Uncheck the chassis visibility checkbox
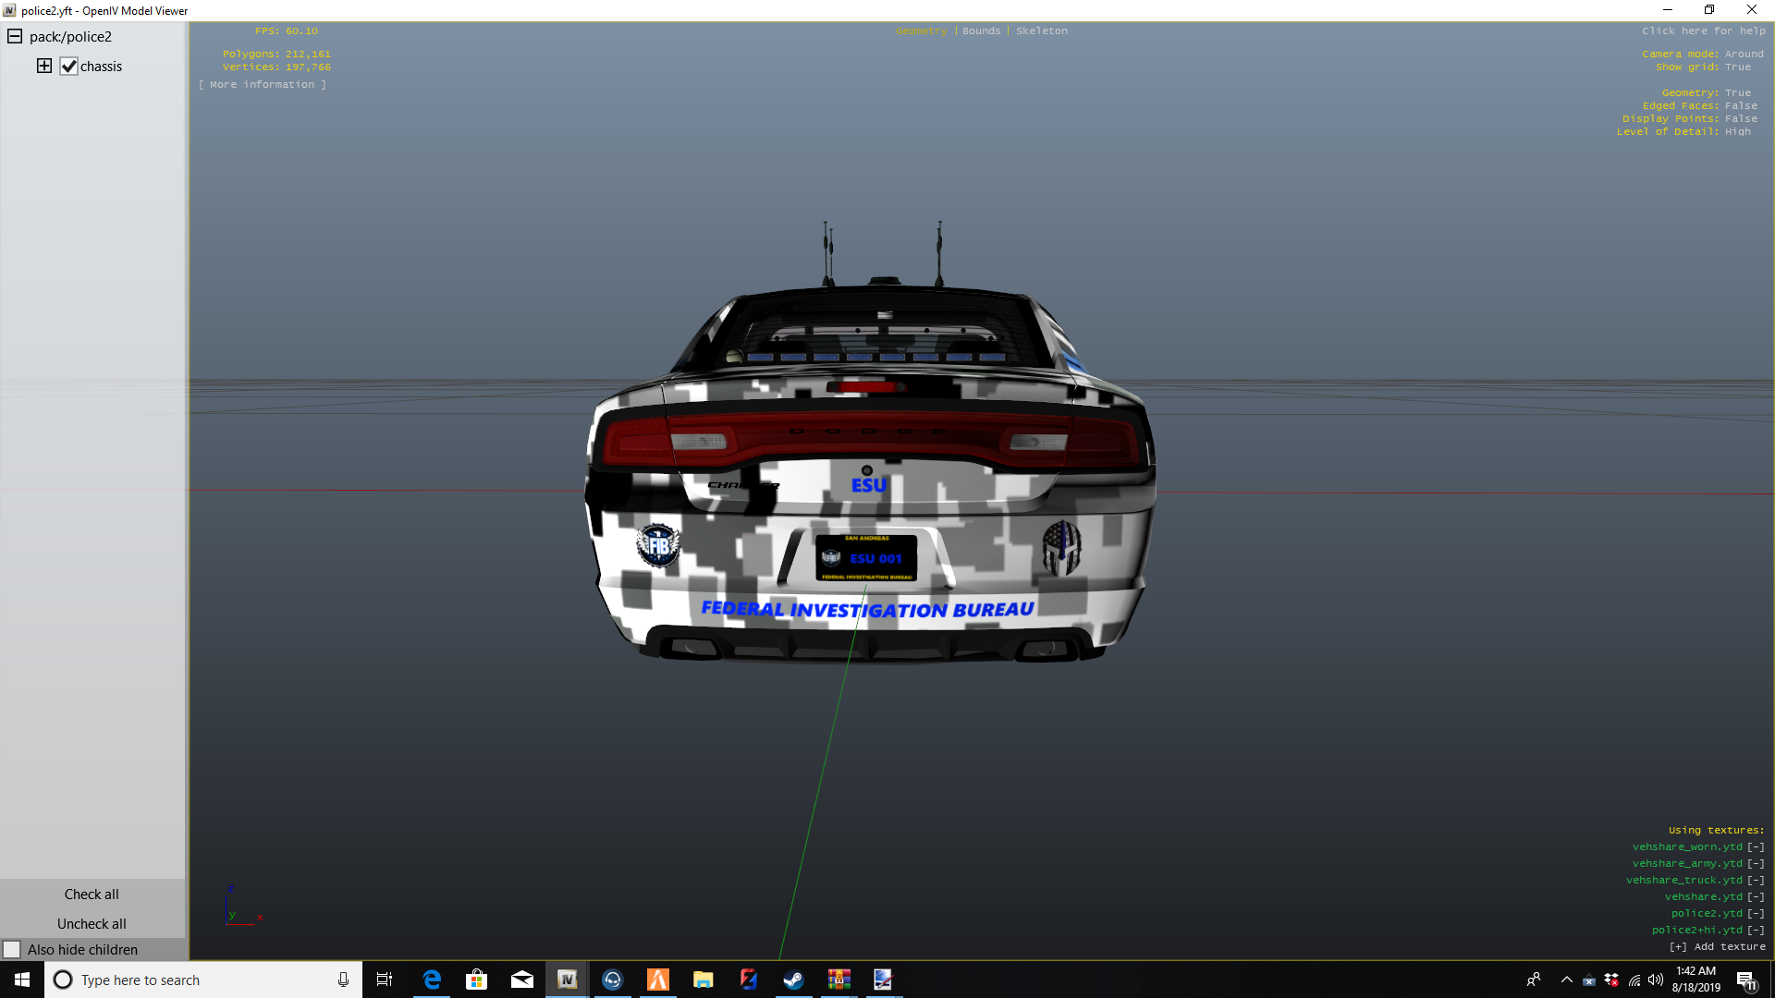Image resolution: width=1775 pixels, height=998 pixels. pos(68,67)
